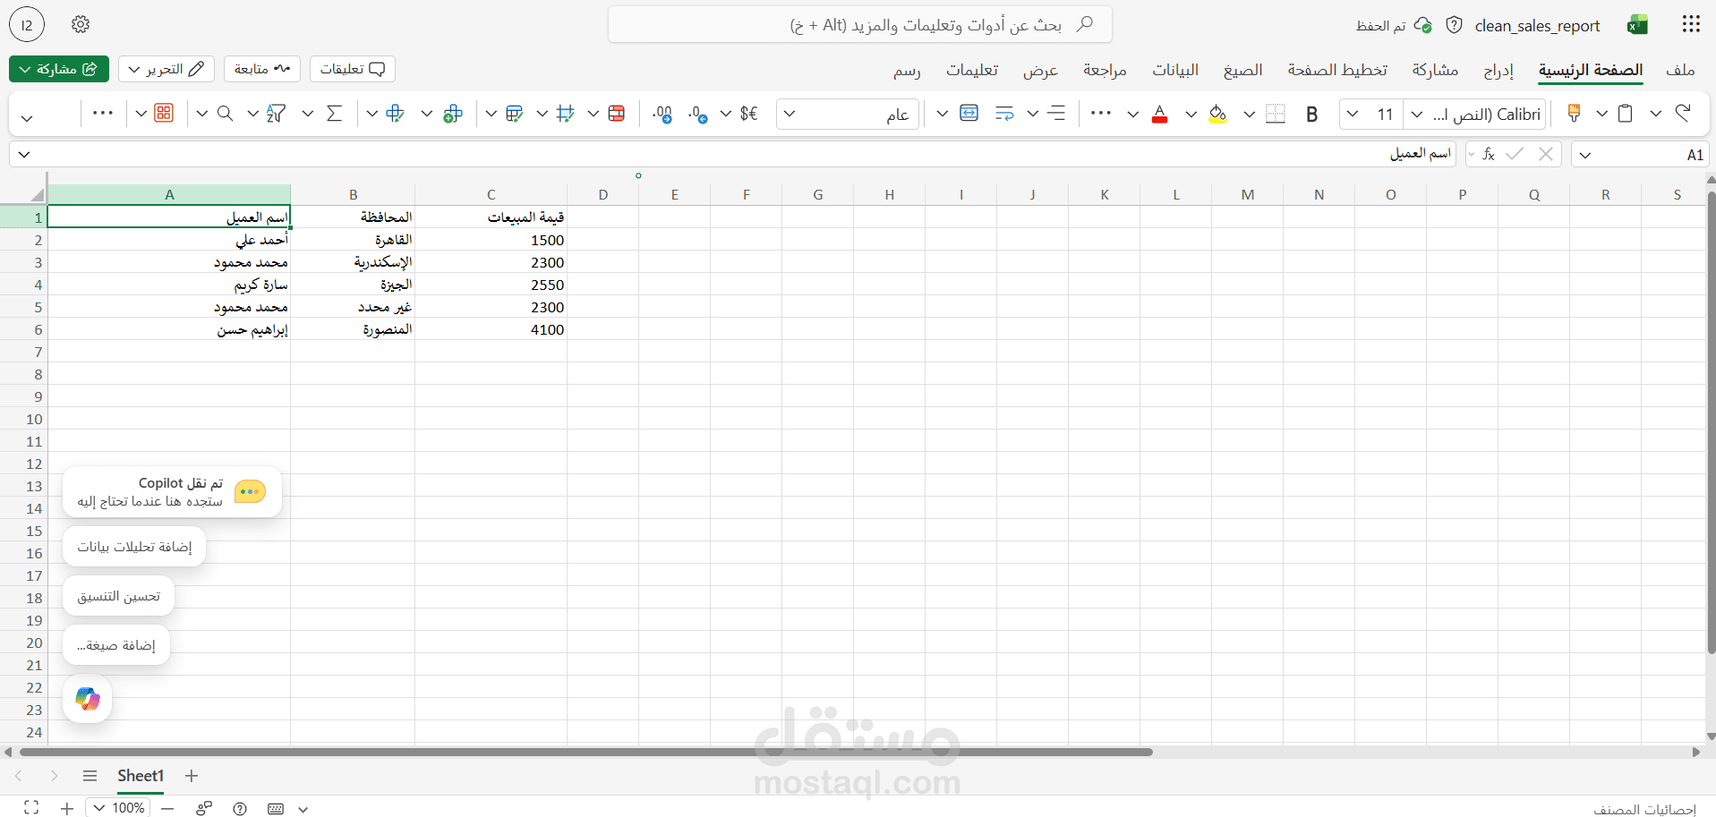Expand the fill color options arrow

coord(1191,114)
